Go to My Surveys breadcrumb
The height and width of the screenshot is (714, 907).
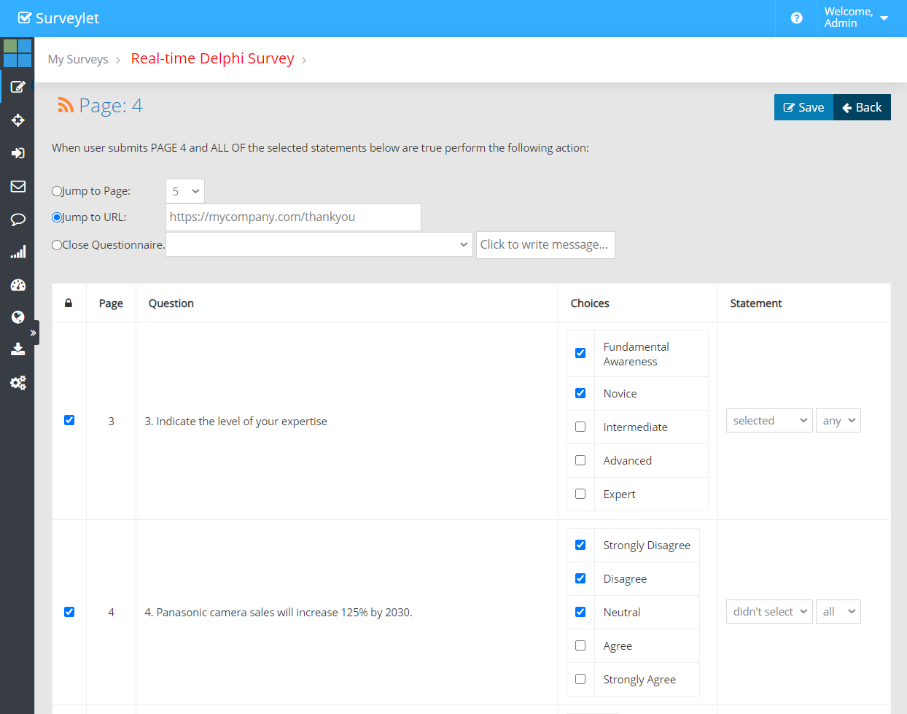[78, 60]
